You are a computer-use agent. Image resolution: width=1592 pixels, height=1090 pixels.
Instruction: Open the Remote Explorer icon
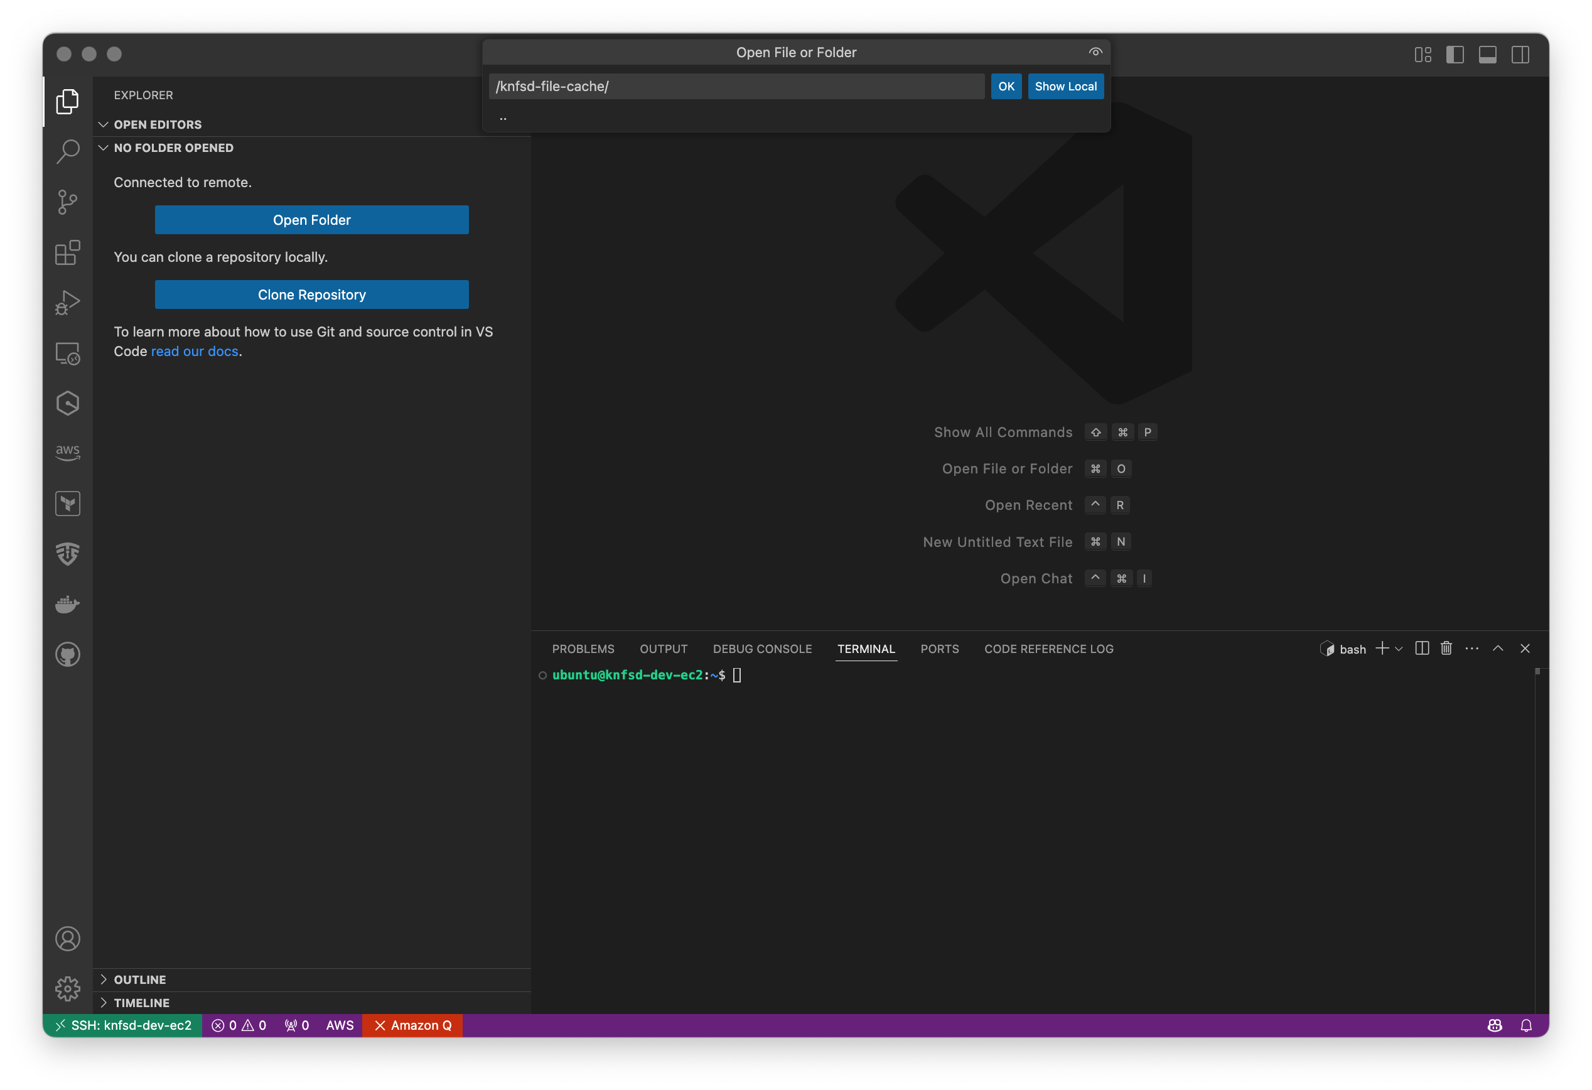point(67,353)
